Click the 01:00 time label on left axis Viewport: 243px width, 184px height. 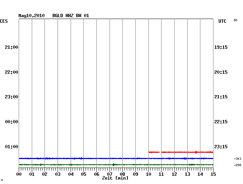(12, 146)
